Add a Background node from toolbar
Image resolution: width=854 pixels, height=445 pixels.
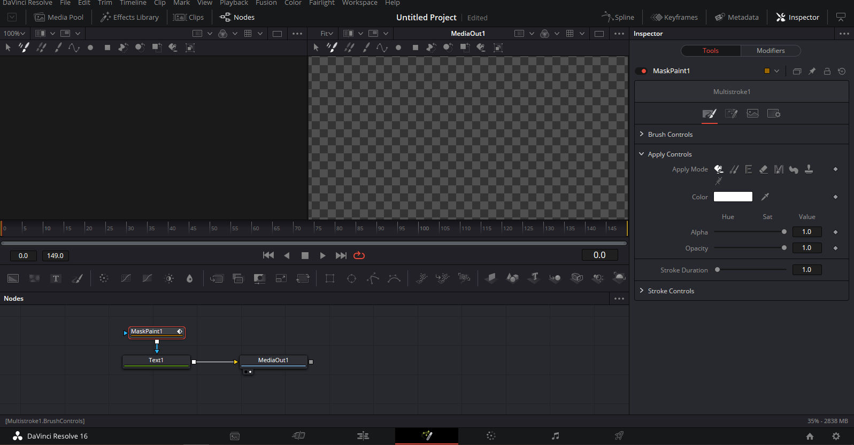click(x=13, y=278)
